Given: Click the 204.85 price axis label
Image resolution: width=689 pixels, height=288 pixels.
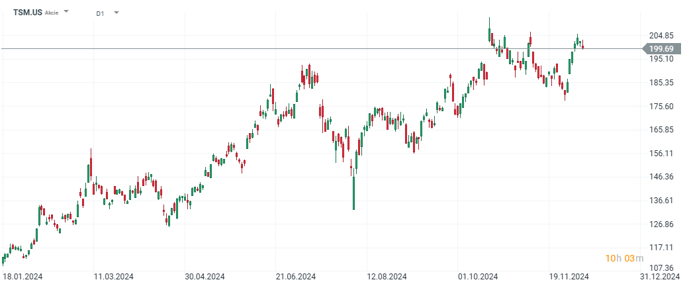Looking at the screenshot, I should [x=661, y=36].
